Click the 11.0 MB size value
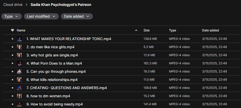Screen dimensions: 241x108 (x=149, y=80)
